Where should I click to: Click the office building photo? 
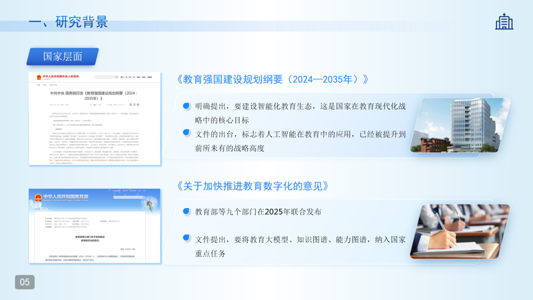coord(460,125)
